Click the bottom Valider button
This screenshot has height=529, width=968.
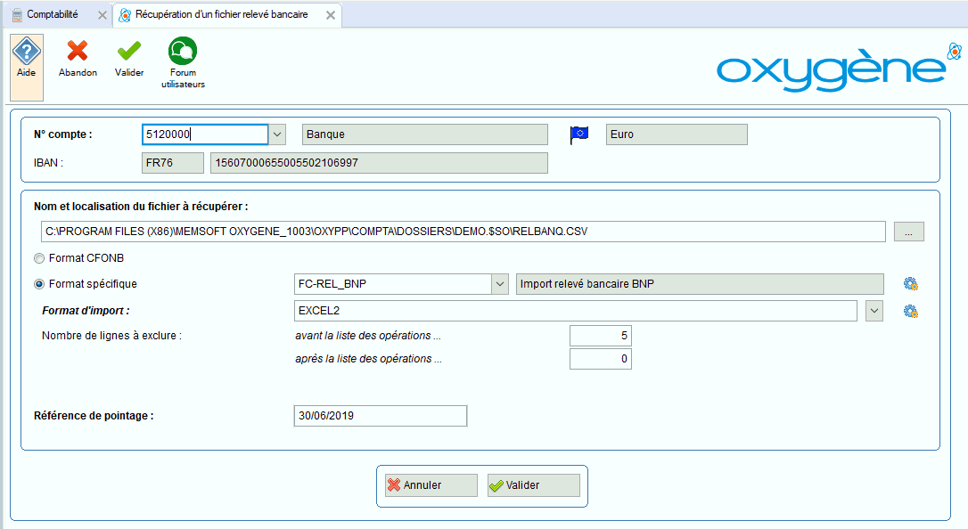(x=533, y=485)
